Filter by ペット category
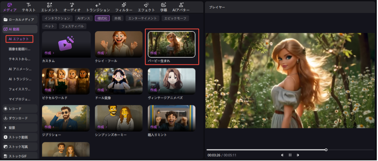 tap(49, 26)
